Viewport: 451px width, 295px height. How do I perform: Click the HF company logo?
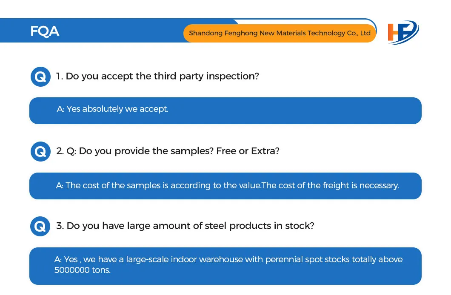coord(402,32)
